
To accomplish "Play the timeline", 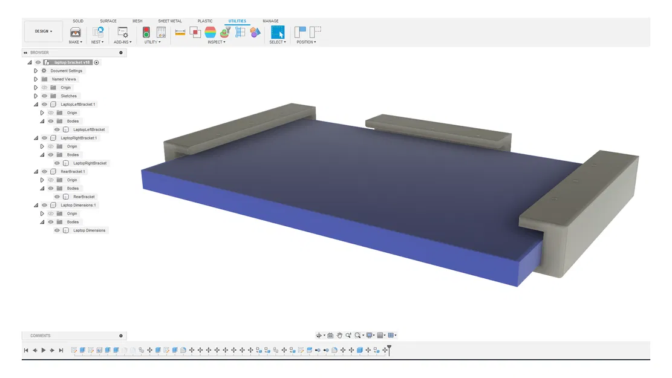I will 44,350.
